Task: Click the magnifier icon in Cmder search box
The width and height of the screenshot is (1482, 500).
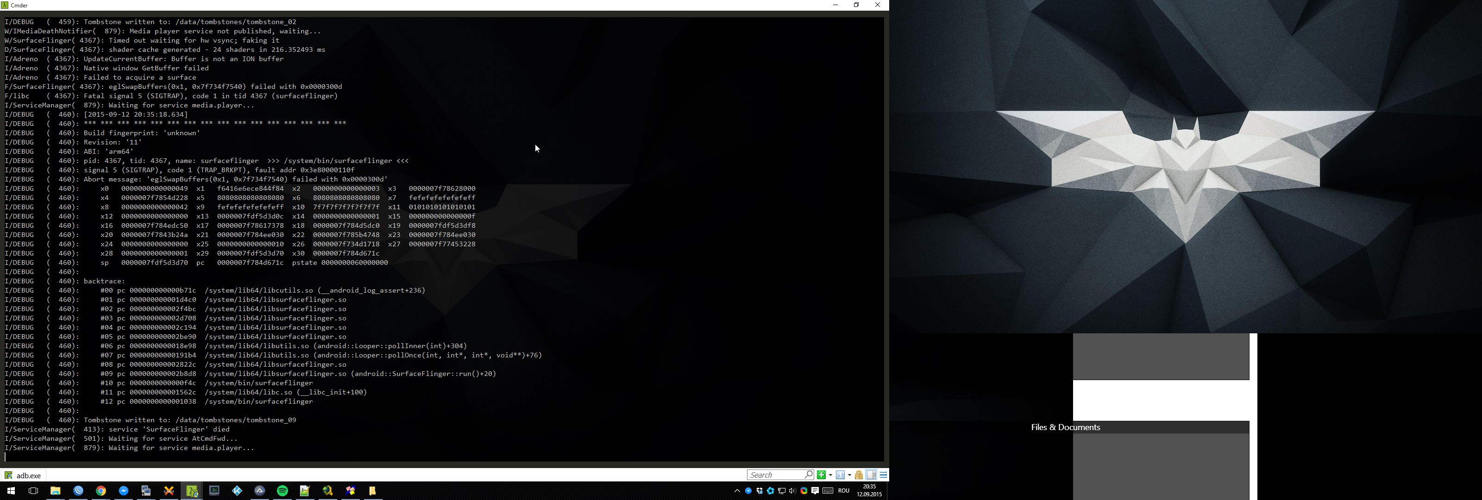Action: (808, 475)
